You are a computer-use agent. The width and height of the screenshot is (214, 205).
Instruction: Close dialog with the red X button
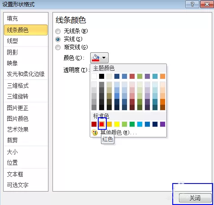[x=207, y=4]
